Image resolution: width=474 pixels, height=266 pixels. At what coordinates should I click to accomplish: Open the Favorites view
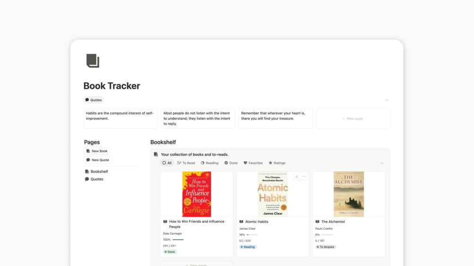253,163
